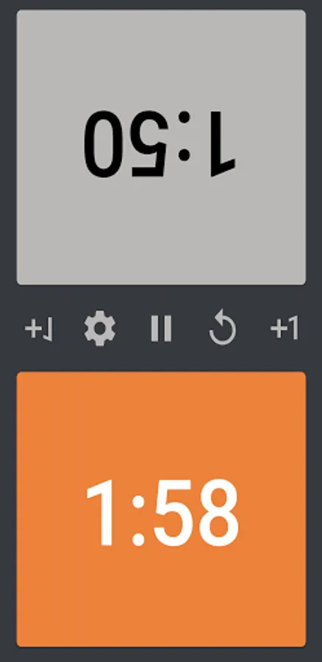Open clock configuration via the gear

point(99,329)
